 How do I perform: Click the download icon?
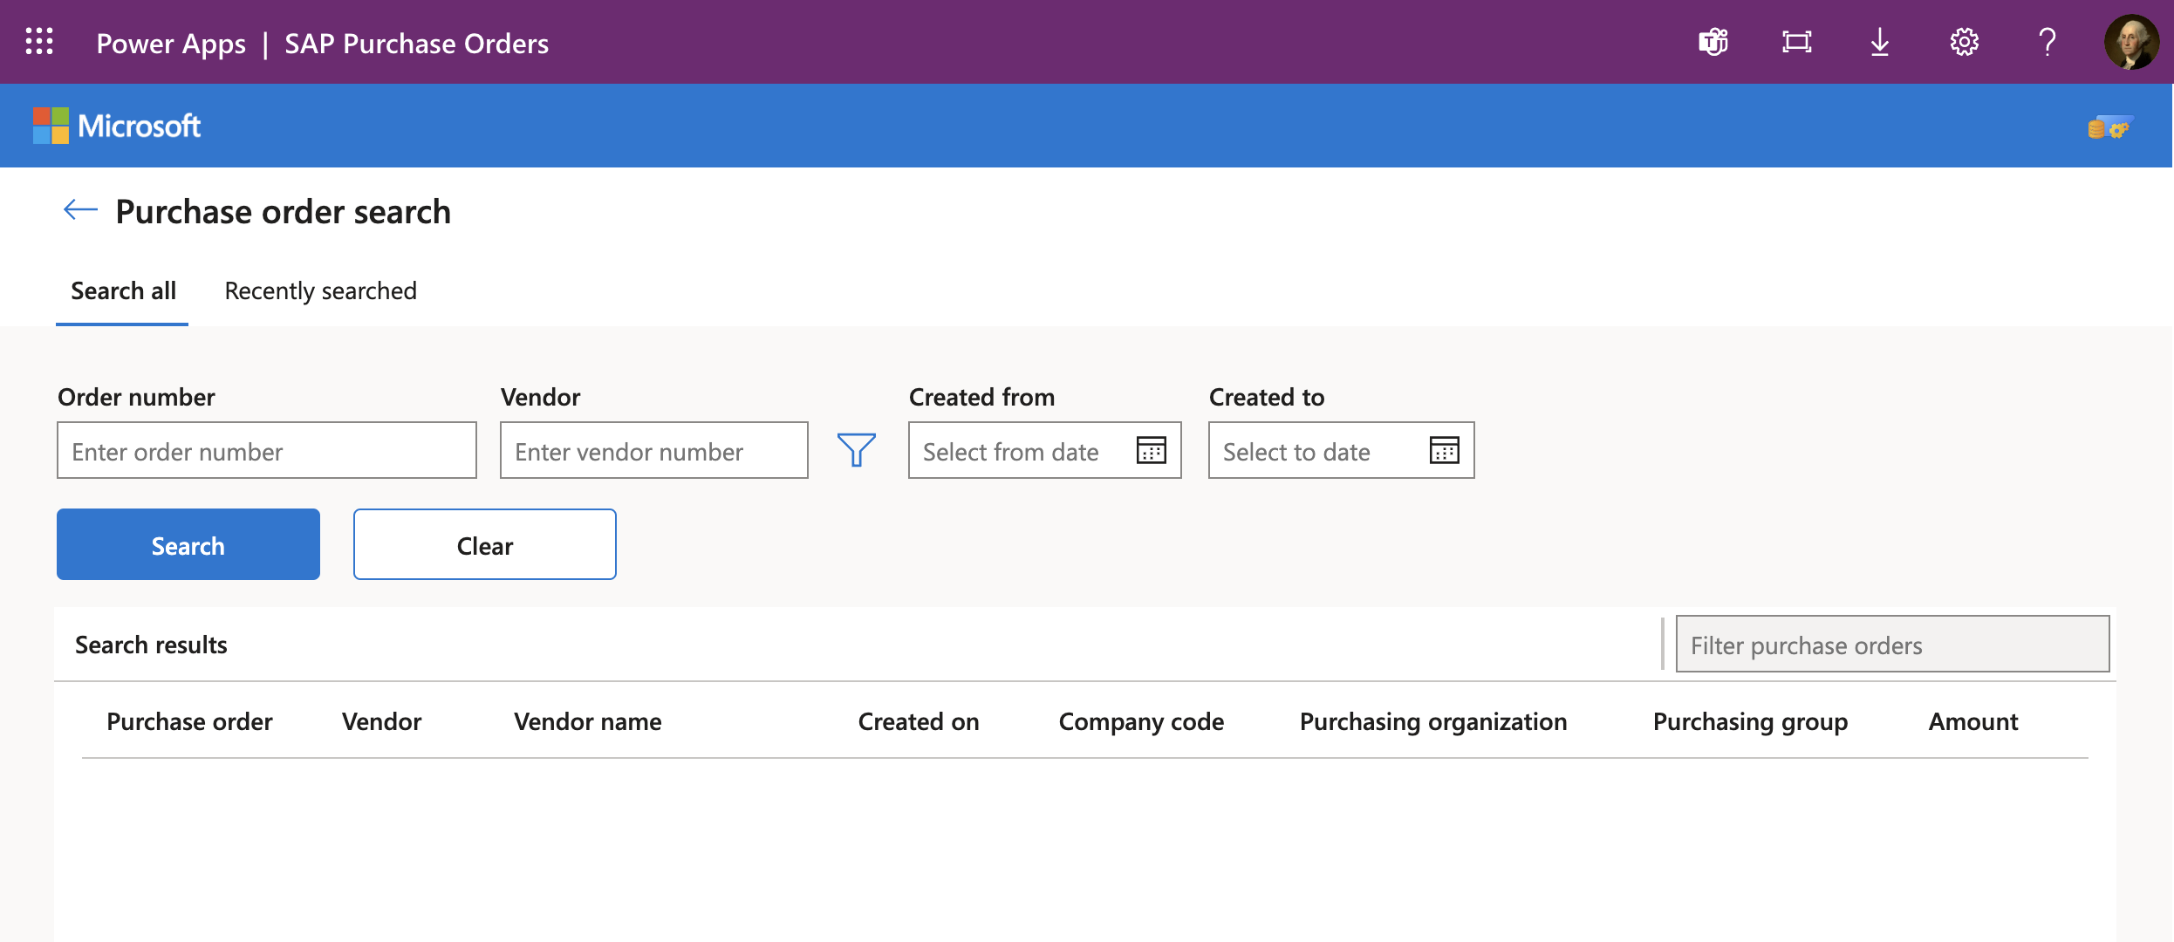click(x=1878, y=40)
